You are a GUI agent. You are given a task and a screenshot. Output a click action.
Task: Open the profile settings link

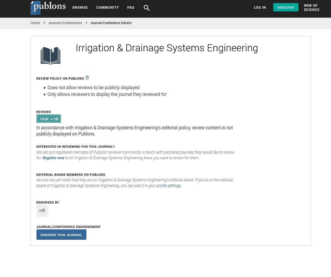168,186
